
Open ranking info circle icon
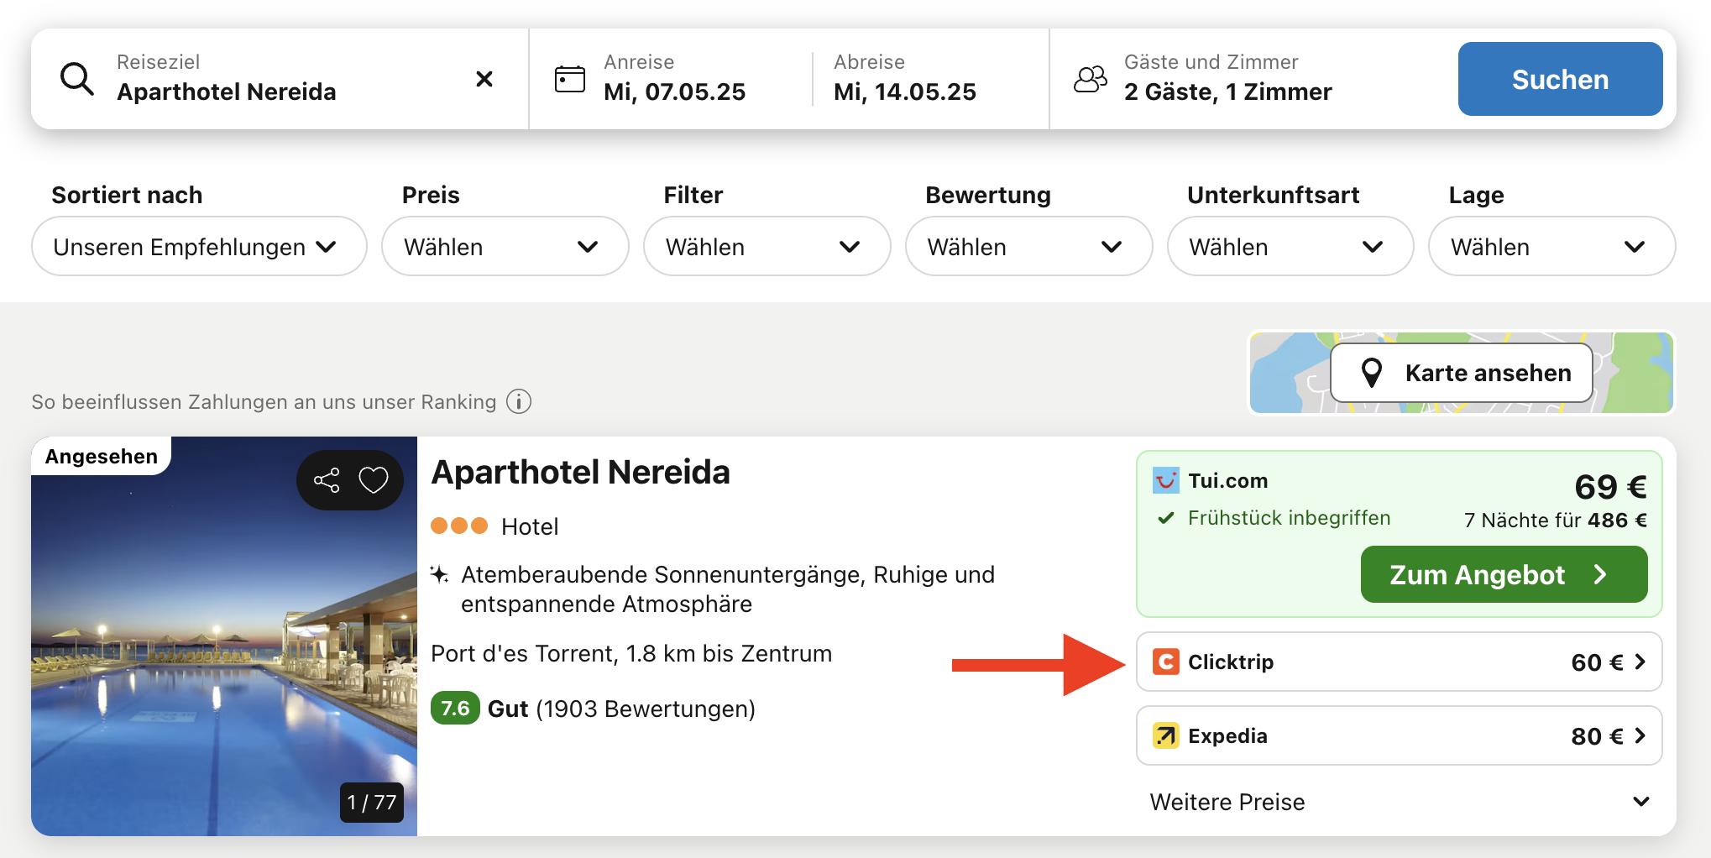(x=519, y=402)
